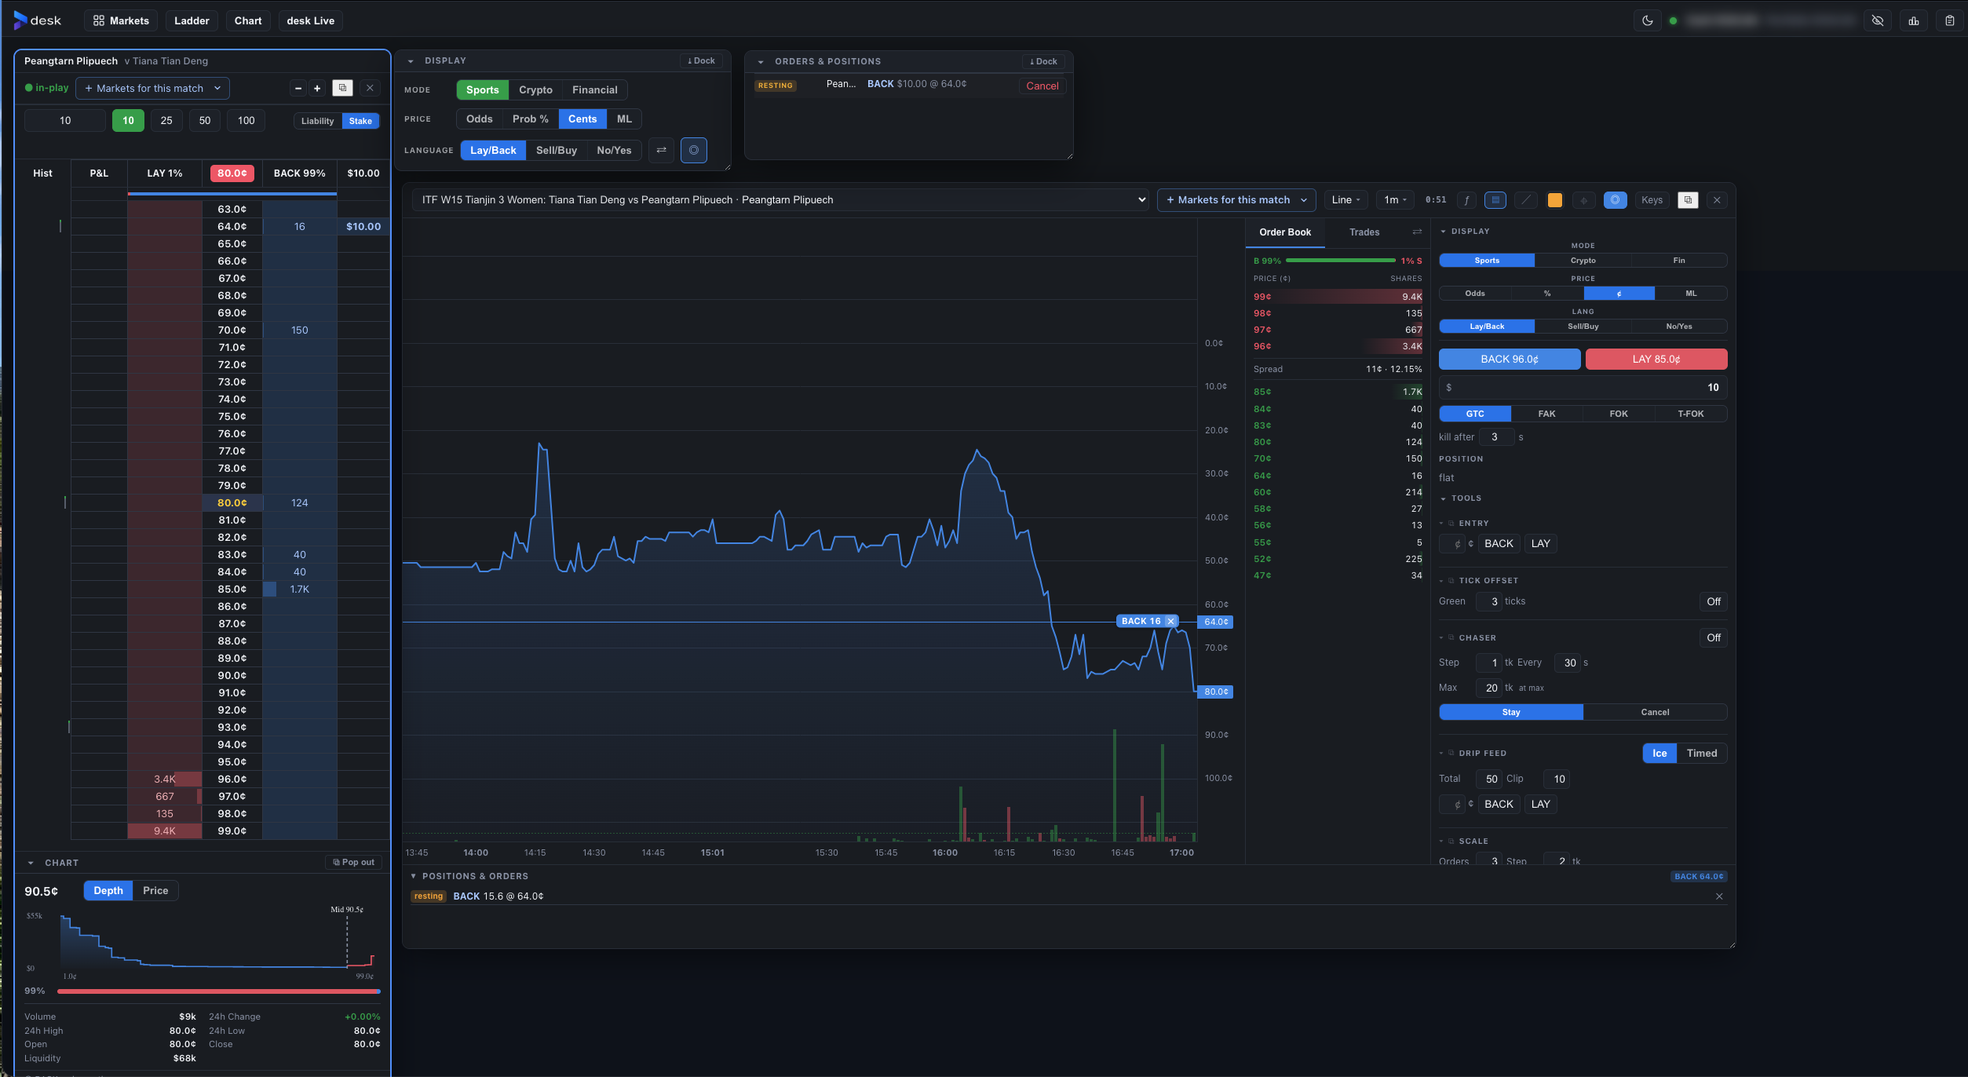This screenshot has height=1077, width=1968.
Task: Click the blue circle target icon in chart toolbar
Action: point(1615,200)
